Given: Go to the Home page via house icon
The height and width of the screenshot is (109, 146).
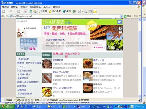Looking at the screenshot, I should coord(35,12).
